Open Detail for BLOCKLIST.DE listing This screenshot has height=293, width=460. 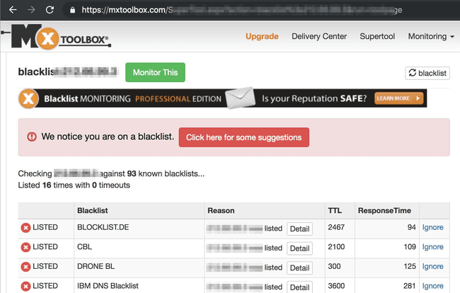coord(299,229)
